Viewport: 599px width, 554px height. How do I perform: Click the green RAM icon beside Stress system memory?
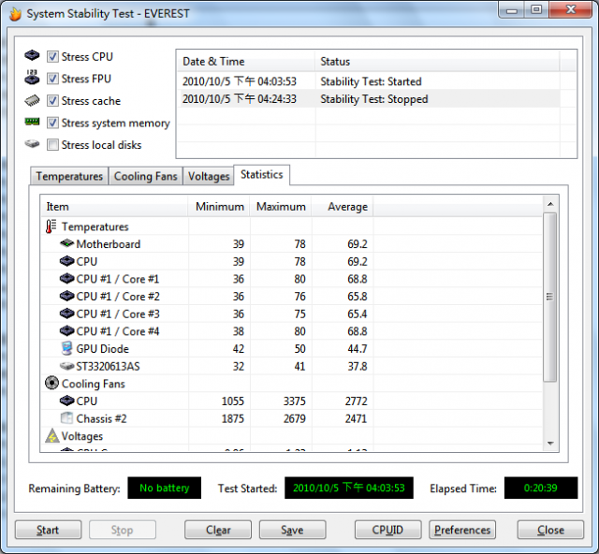(32, 122)
